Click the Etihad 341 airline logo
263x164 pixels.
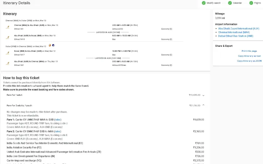coord(8,27)
